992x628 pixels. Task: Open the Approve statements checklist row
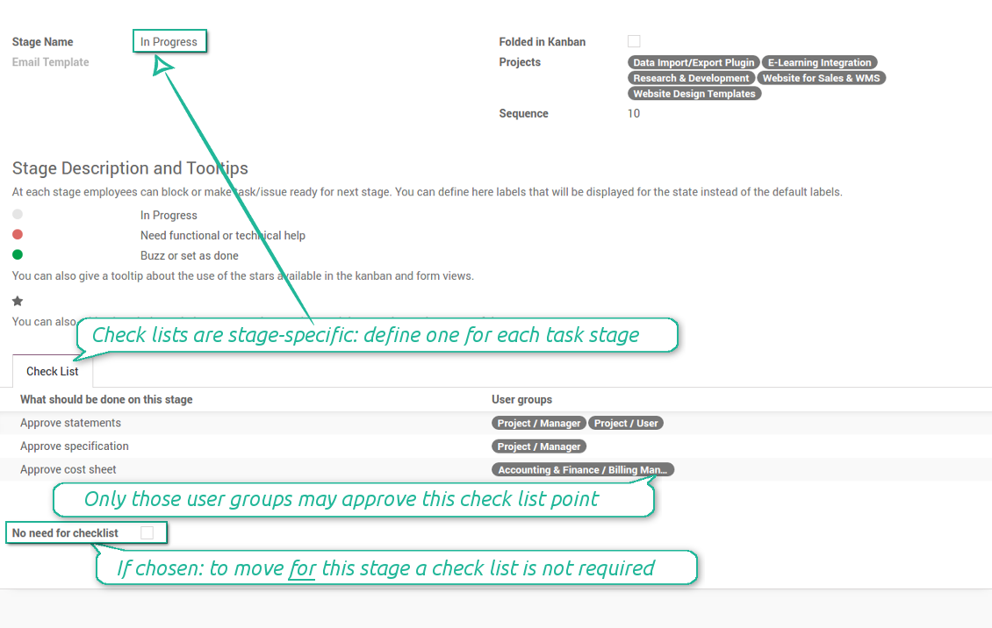point(70,423)
